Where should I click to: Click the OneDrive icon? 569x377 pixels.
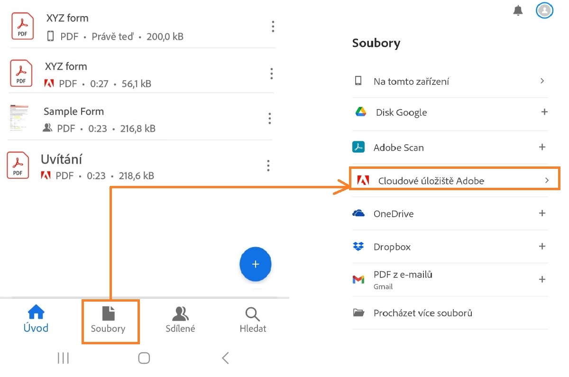pos(358,213)
